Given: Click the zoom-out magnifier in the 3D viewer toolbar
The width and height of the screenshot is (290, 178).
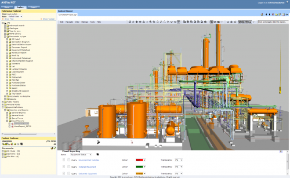Looking at the screenshot, I should tap(154, 22).
